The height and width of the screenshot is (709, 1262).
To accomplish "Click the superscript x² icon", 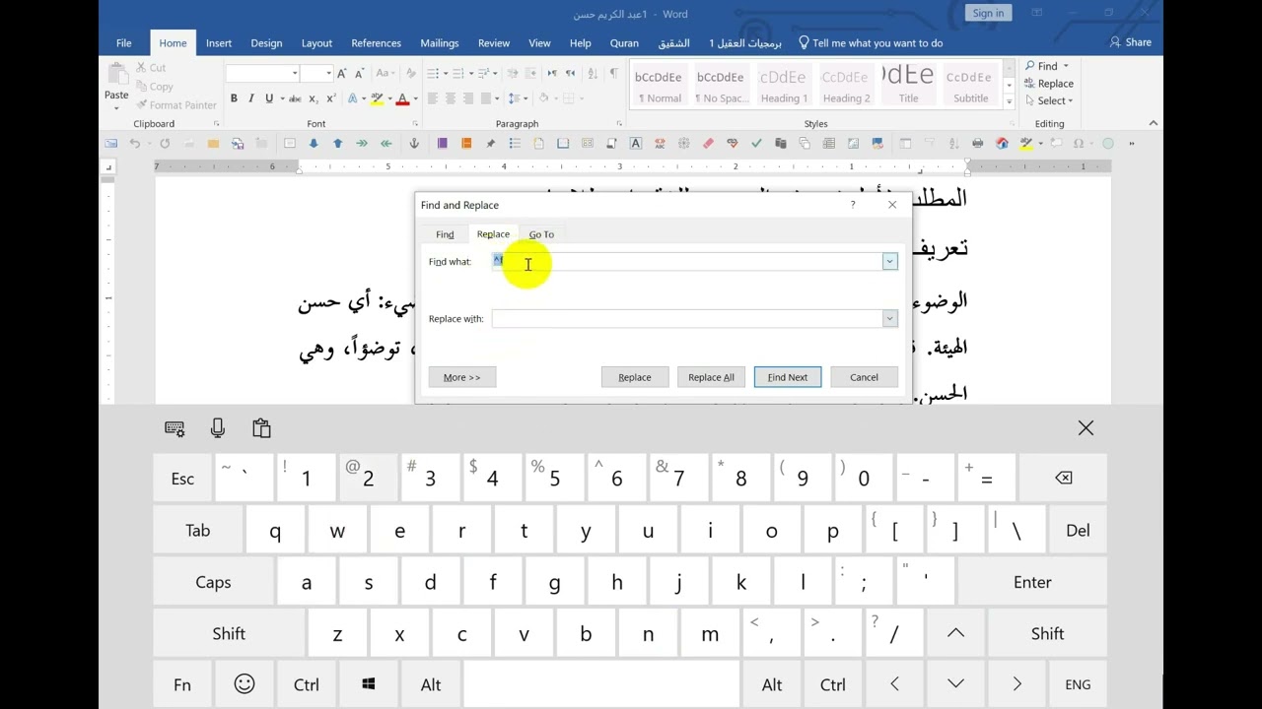I will pos(330,98).
